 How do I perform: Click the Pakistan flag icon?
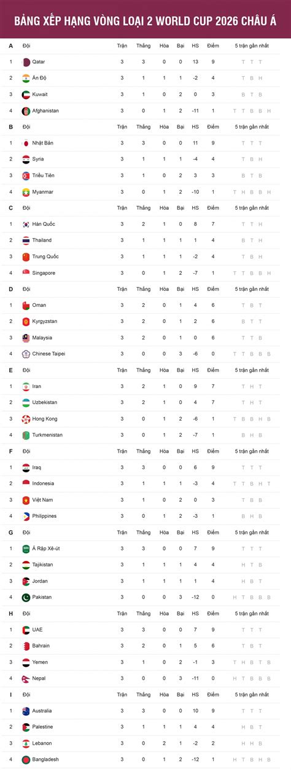click(26, 597)
